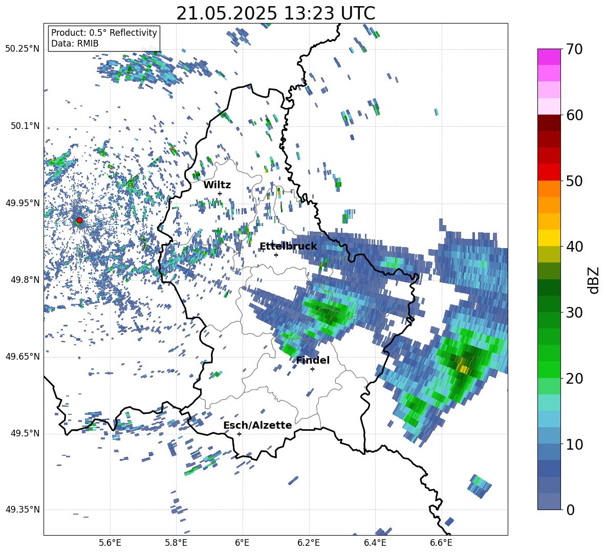Click the Findel city label
The height and width of the screenshot is (553, 606).
[x=313, y=360]
